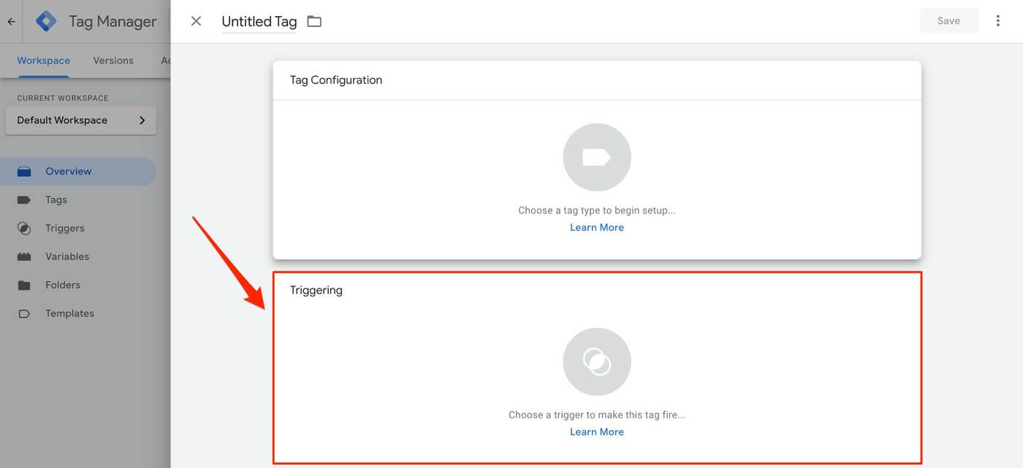Switch to the Versions tab

pos(113,60)
